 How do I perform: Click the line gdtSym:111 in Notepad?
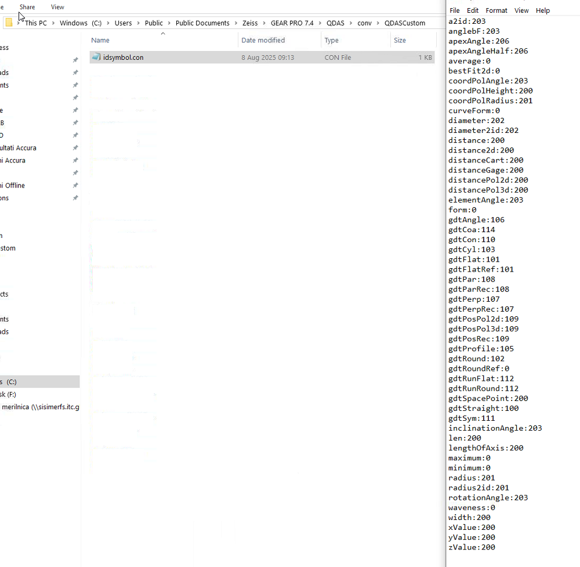pos(472,418)
